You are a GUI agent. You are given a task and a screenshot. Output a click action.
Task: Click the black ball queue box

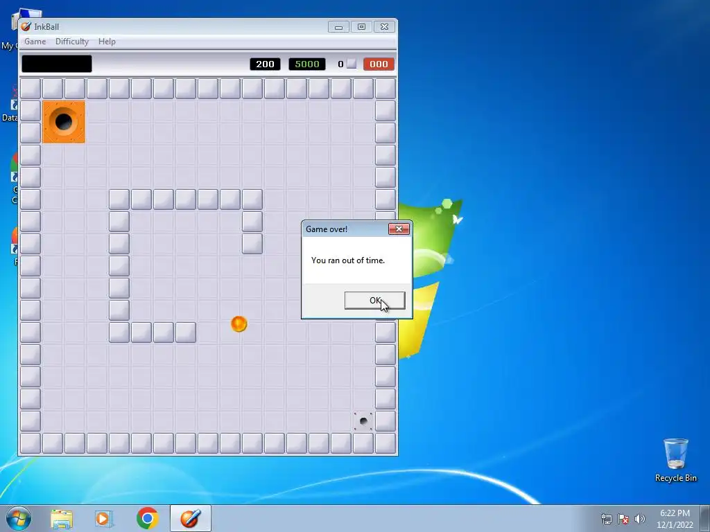[x=57, y=64]
